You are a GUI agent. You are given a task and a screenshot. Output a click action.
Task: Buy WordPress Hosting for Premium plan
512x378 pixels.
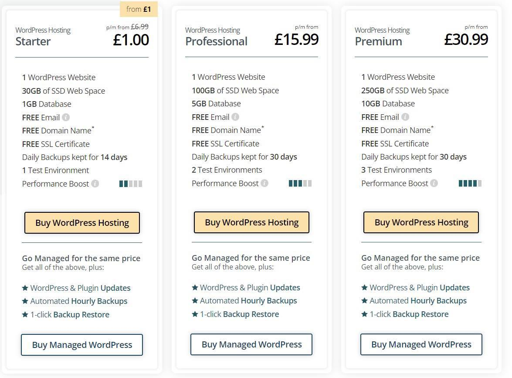click(x=421, y=222)
